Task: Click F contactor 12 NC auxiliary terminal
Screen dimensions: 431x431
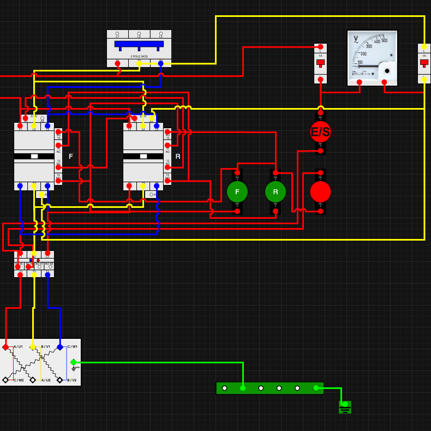Action: click(x=58, y=167)
